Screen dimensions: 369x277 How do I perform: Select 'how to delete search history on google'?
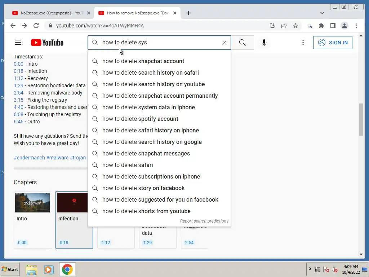pos(159,142)
